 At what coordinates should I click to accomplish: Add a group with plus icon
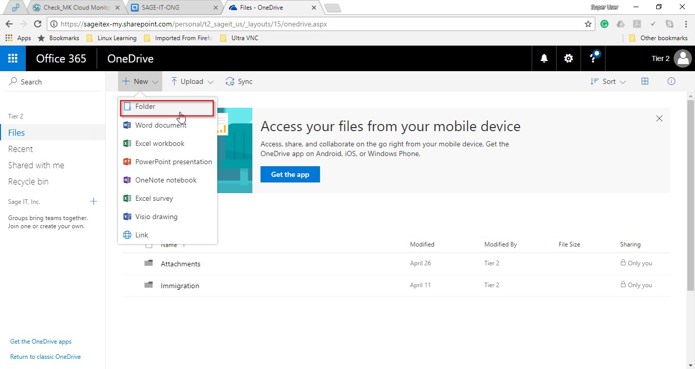click(x=94, y=202)
